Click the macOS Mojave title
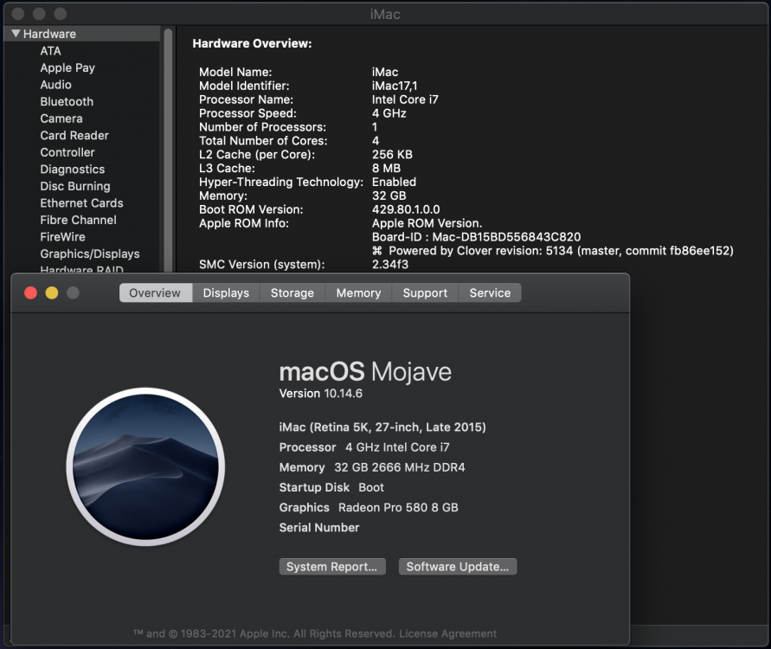This screenshot has width=771, height=649. pos(365,371)
